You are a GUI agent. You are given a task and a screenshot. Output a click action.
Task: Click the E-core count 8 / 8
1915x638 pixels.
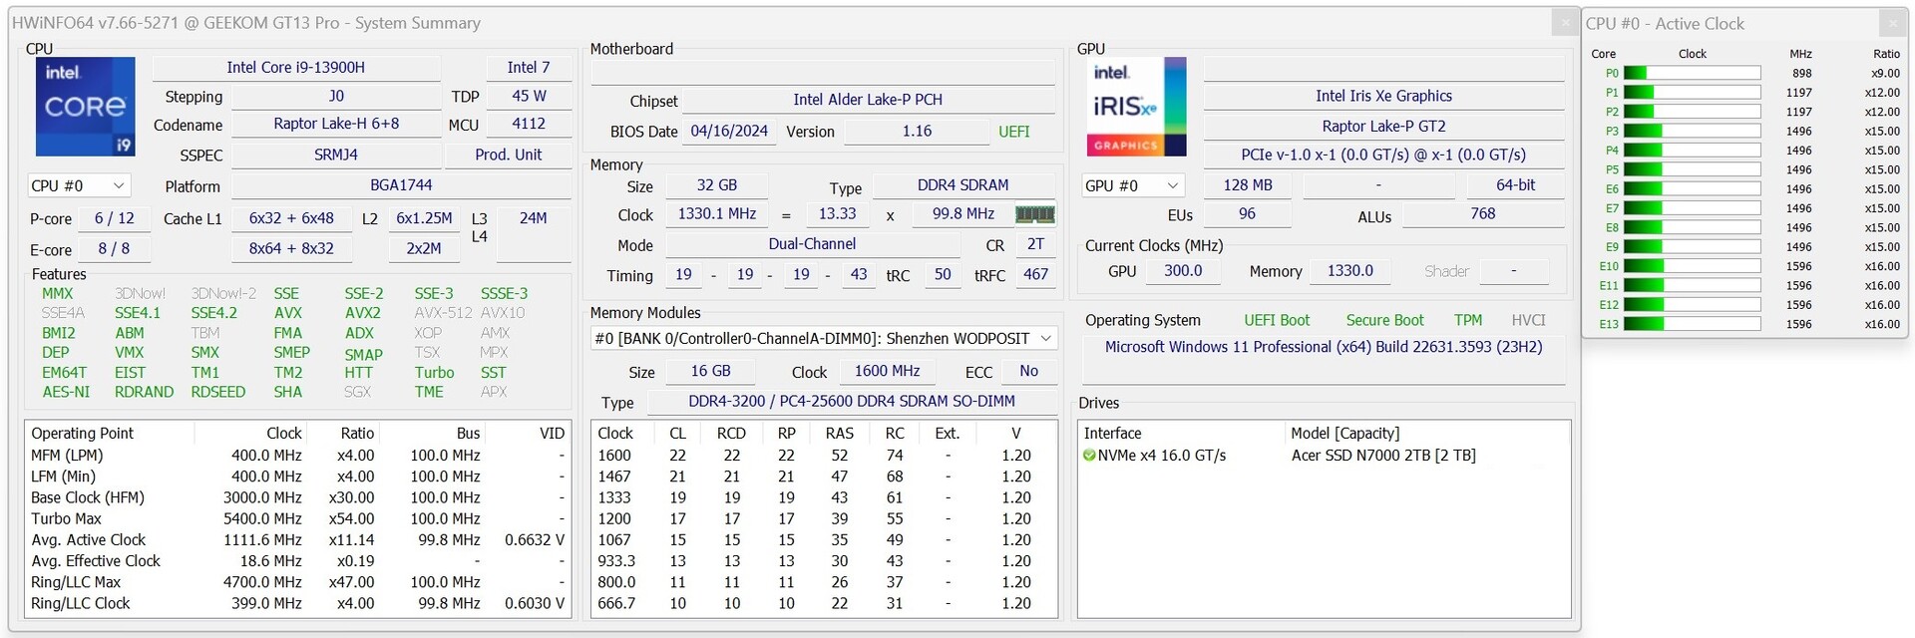point(115,248)
